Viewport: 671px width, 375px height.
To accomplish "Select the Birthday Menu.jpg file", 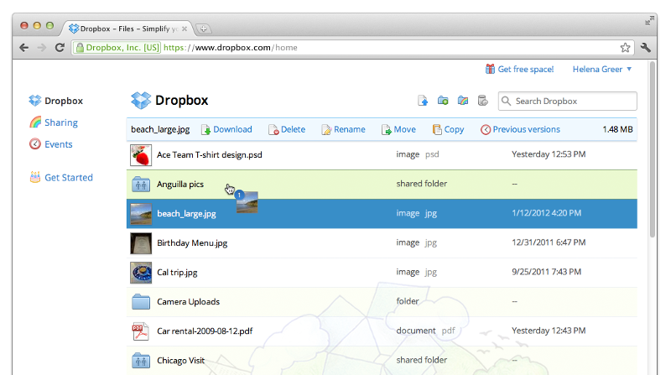I will (192, 243).
